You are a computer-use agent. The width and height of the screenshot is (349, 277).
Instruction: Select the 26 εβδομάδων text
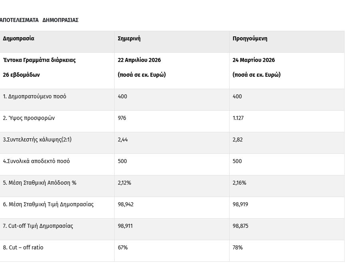[21, 75]
